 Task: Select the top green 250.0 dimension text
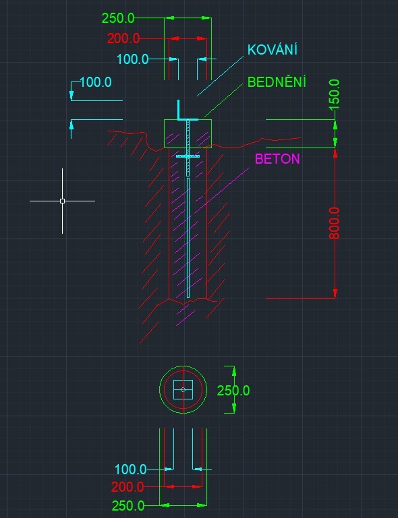[x=118, y=18]
